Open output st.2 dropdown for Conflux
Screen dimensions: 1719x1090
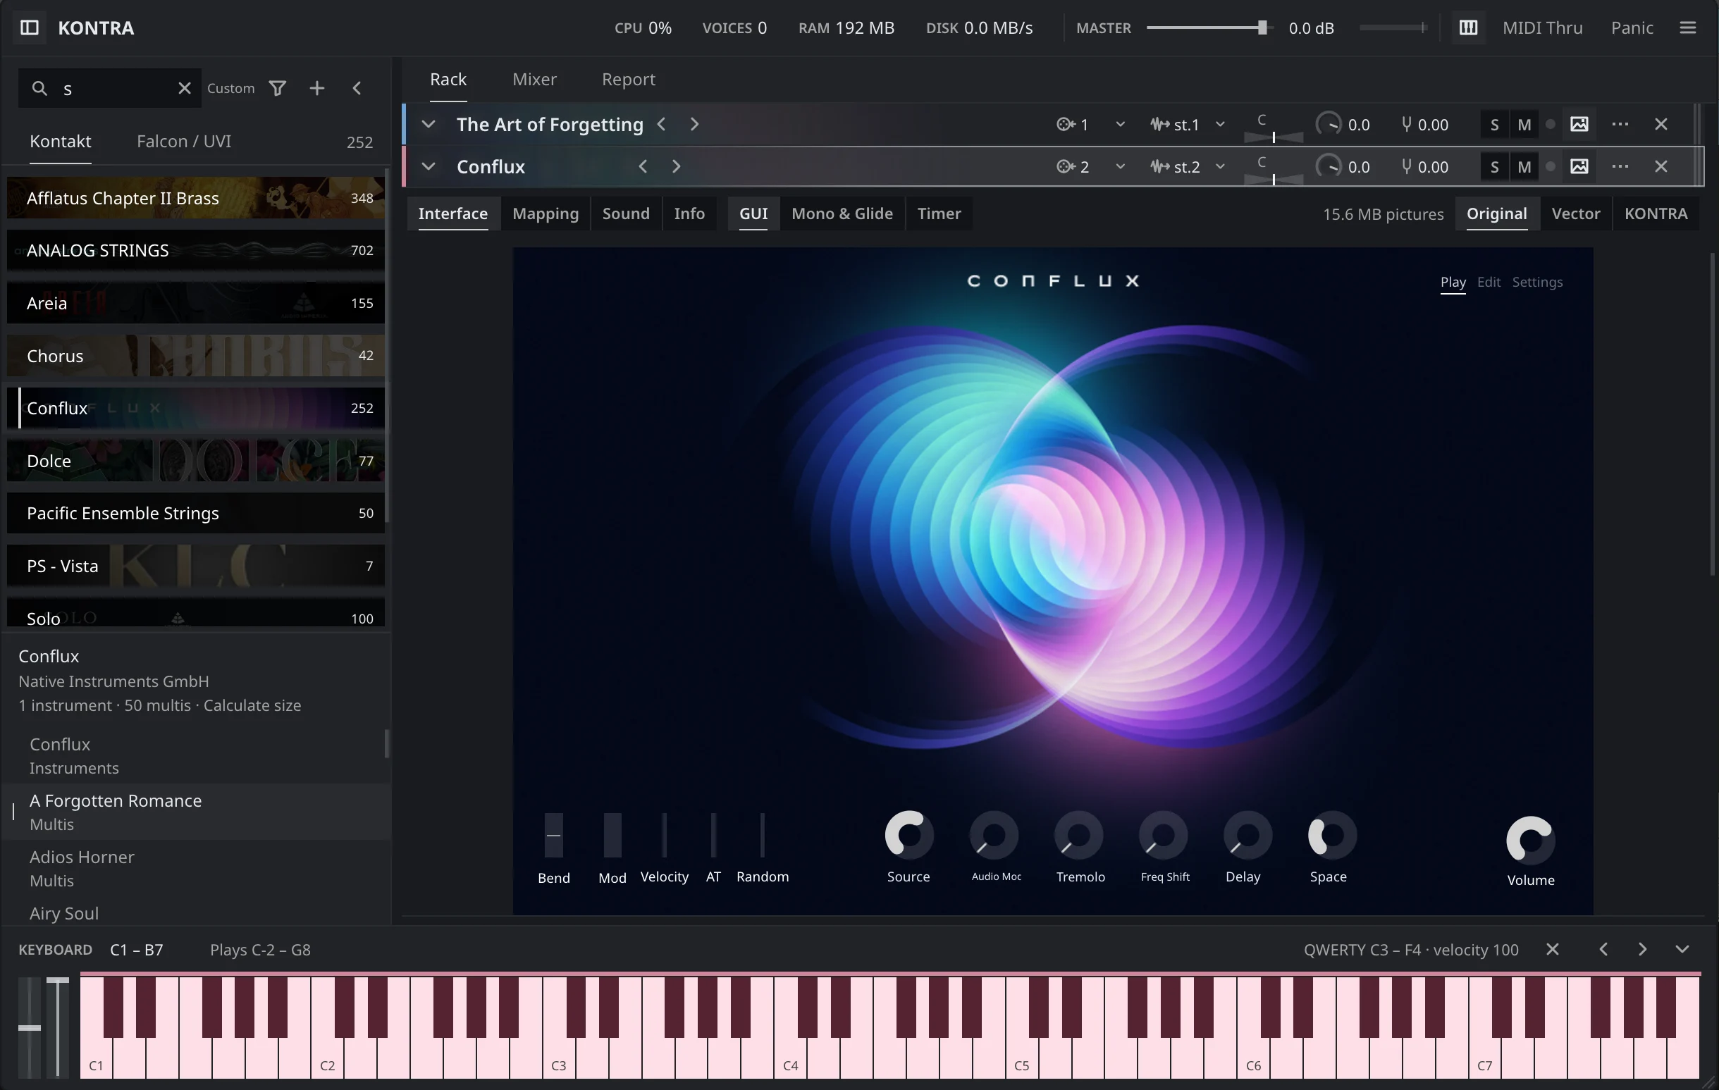point(1187,166)
